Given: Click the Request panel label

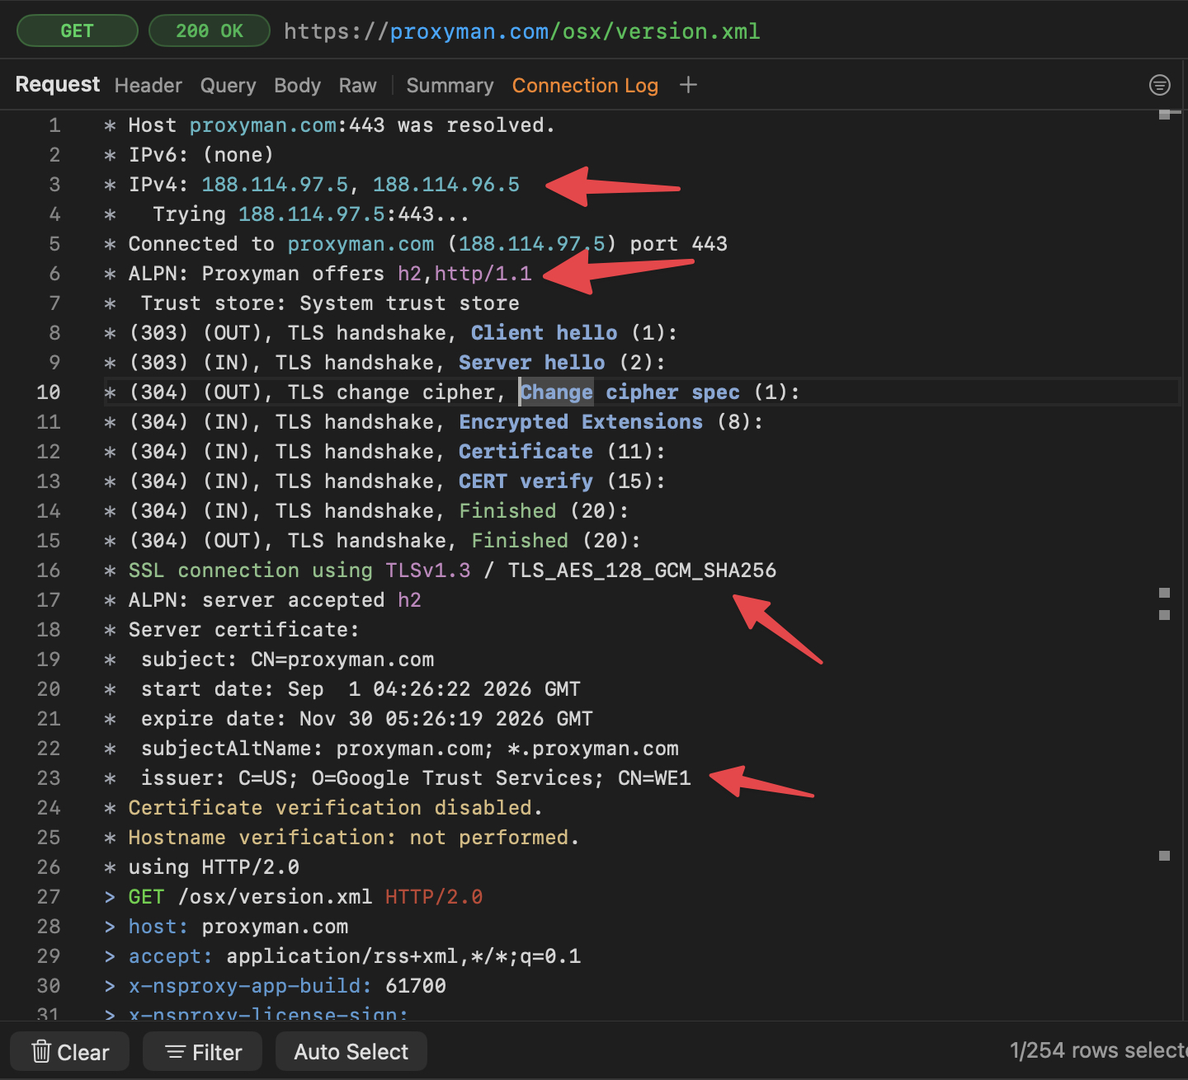Looking at the screenshot, I should 58,85.
